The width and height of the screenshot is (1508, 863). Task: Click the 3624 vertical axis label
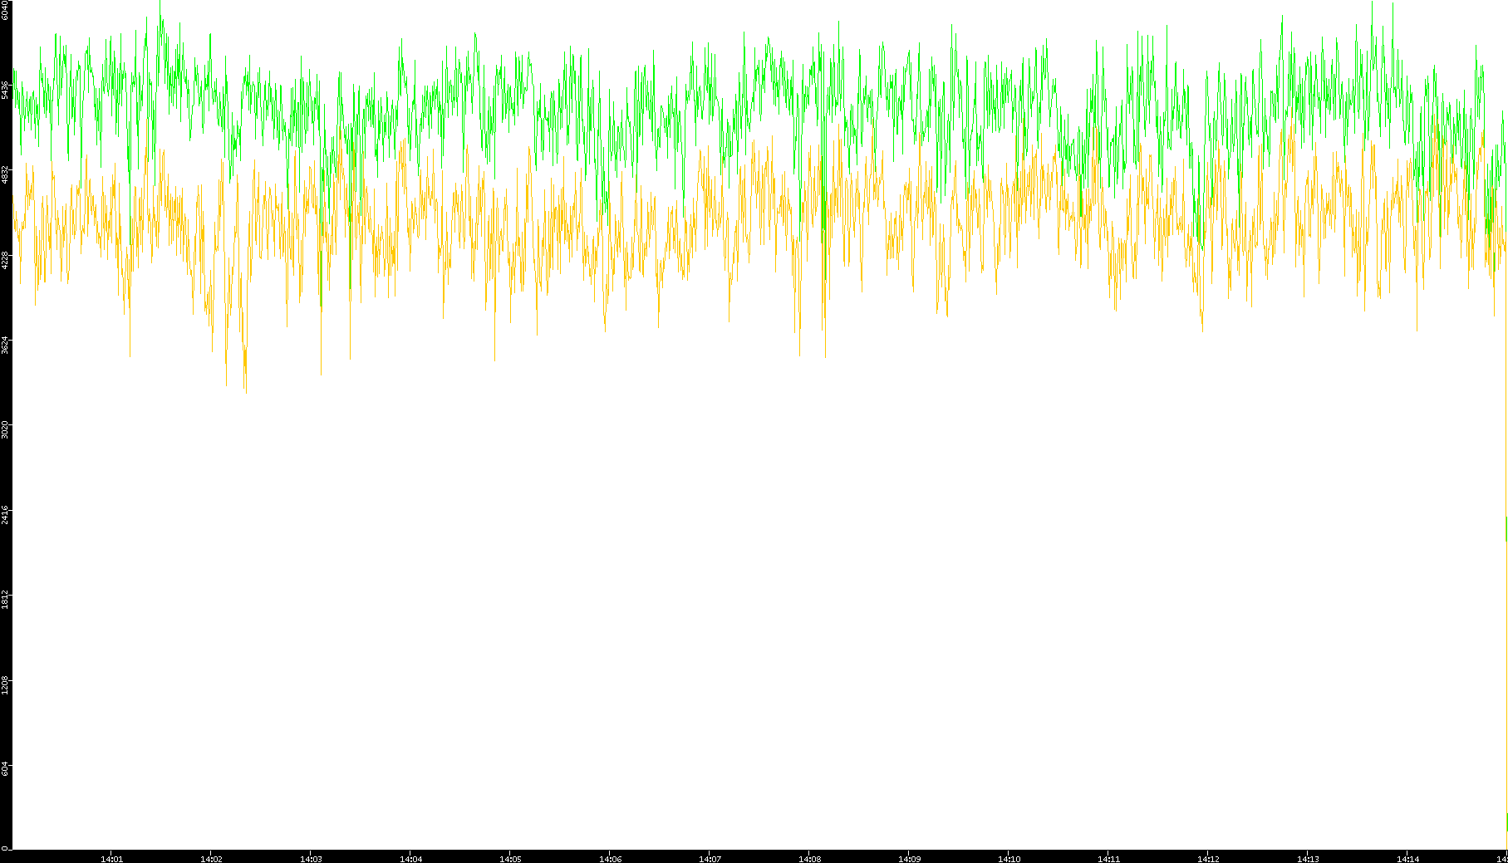6,345
